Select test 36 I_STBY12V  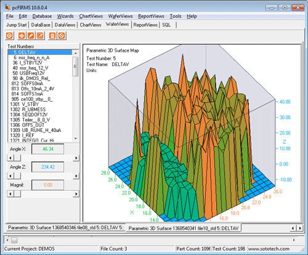pyautogui.click(x=40, y=63)
